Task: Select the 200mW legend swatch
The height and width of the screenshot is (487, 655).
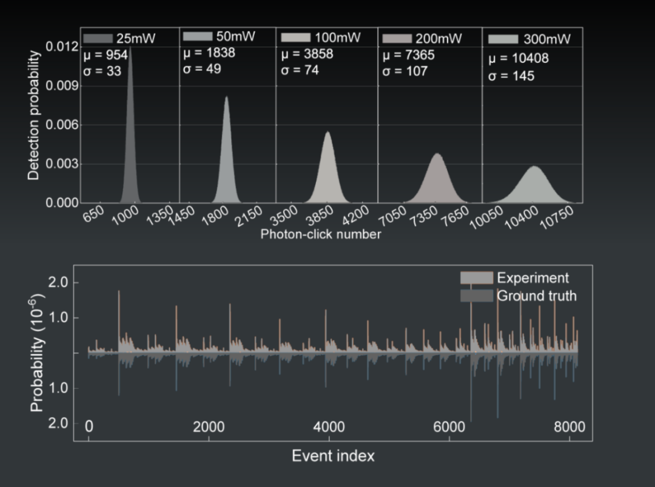Action: click(397, 39)
